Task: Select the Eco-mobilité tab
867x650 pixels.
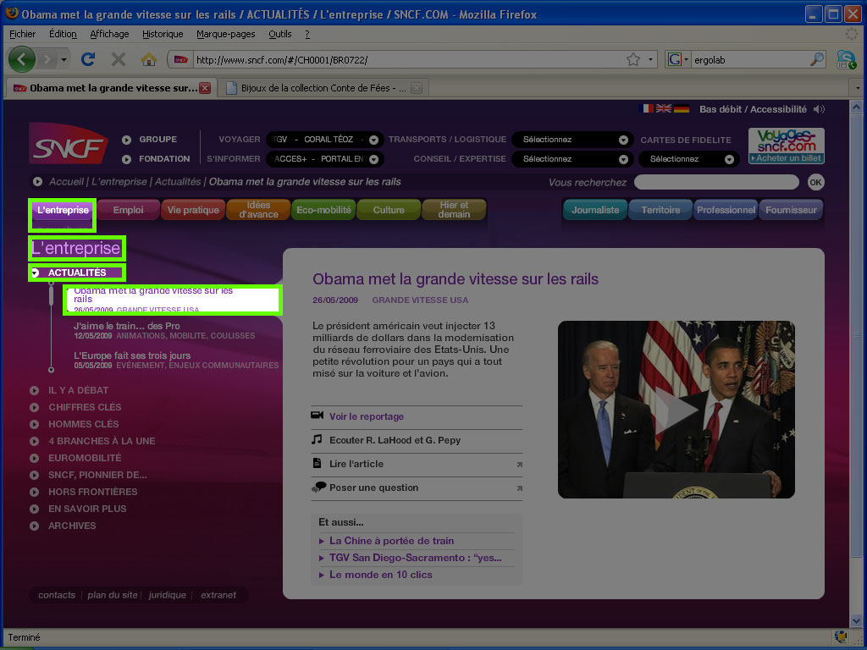Action: click(x=323, y=210)
